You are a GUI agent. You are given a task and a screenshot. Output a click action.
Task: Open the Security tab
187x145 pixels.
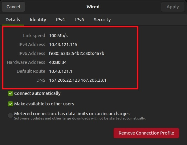click(x=102, y=20)
